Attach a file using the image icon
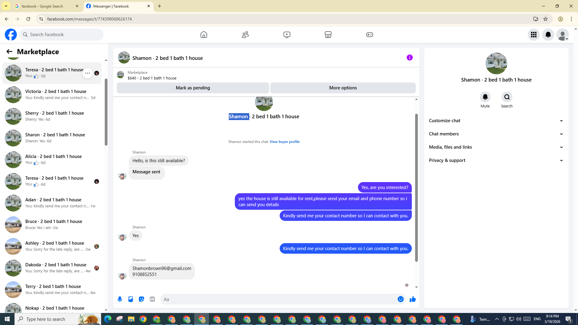The width and height of the screenshot is (578, 325). coord(131,299)
